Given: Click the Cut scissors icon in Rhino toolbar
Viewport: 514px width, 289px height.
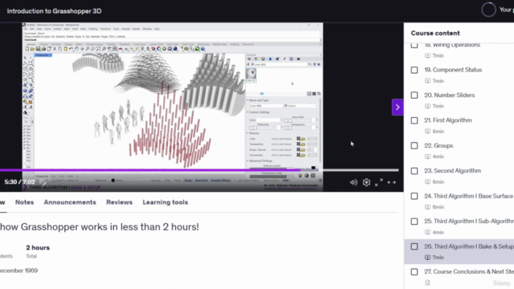Looking at the screenshot, I should 55,49.
